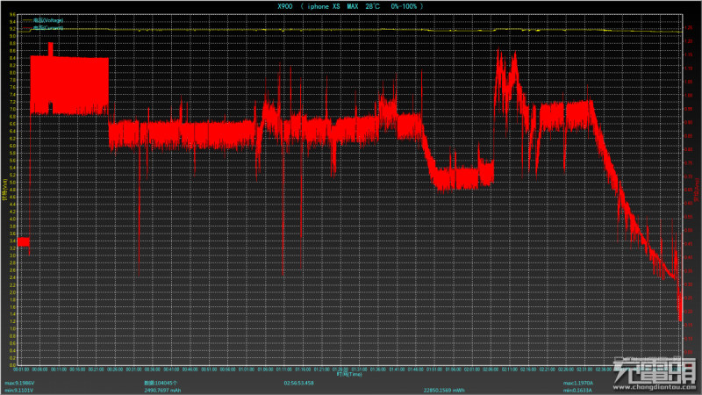Click the left vertical voltage axis title
Image resolution: width=702 pixels, height=395 pixels.
[4, 190]
